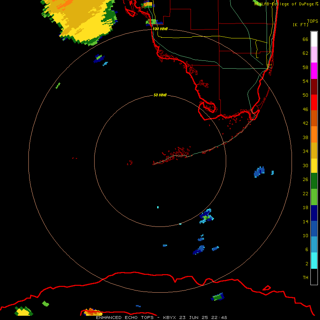Click the legend value "38"

pyautogui.click(x=305, y=137)
